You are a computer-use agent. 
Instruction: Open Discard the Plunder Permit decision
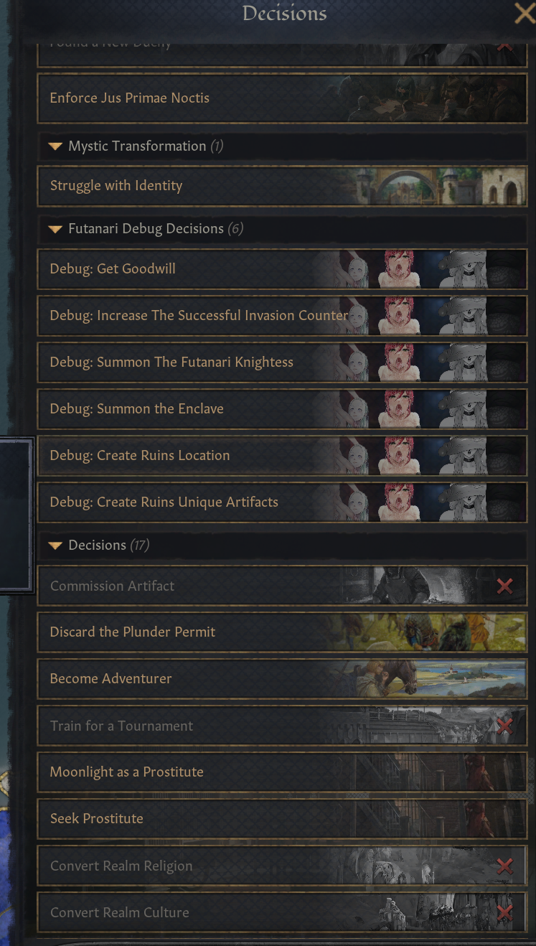pyautogui.click(x=282, y=632)
